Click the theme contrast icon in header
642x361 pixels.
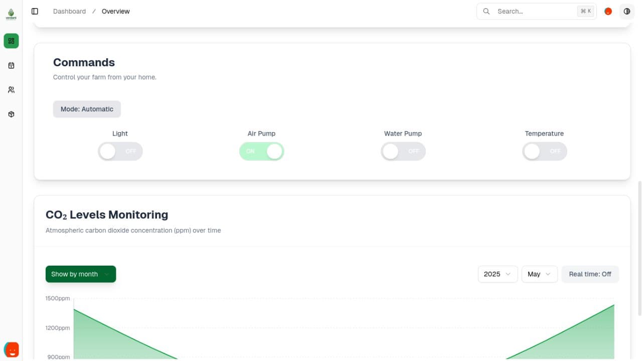626,11
